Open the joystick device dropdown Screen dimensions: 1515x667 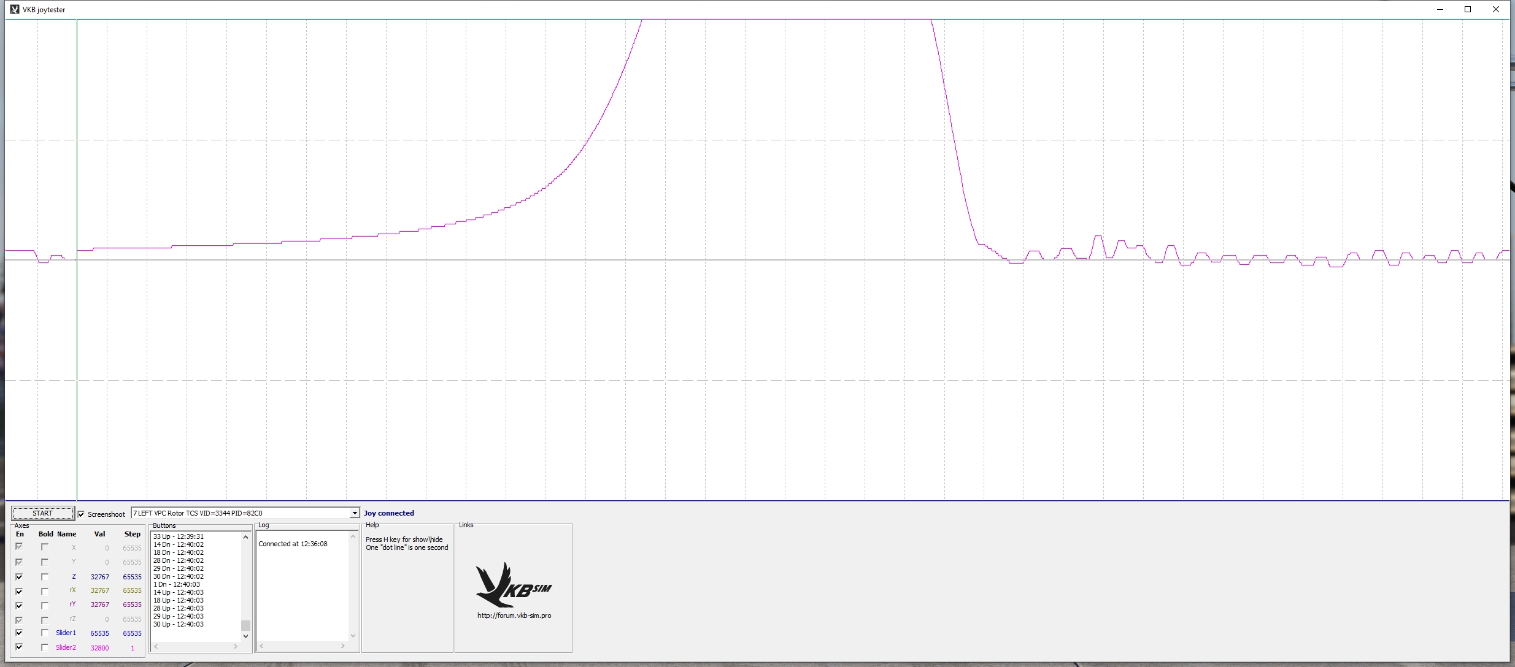coord(355,513)
